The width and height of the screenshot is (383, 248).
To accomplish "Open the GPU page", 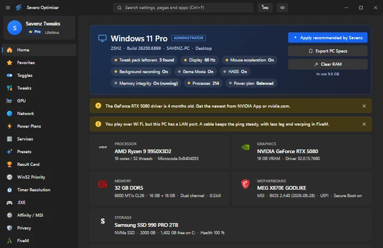I will coord(39,101).
